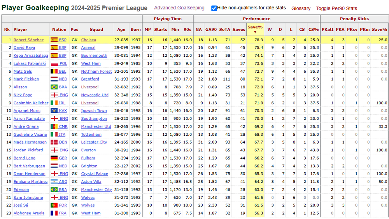Click Spain flag in David Raya row
Viewport: 389px width, 219px height.
click(54, 47)
